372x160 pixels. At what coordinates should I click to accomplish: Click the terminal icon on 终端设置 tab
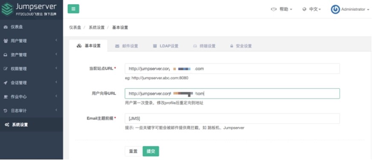pyautogui.click(x=195, y=46)
